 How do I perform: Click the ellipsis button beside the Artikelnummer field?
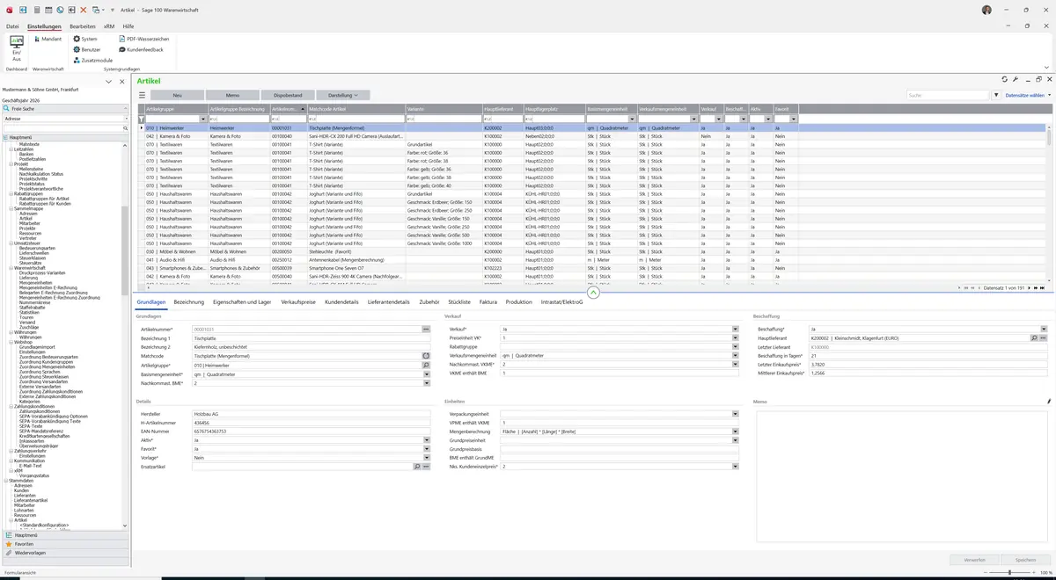pyautogui.click(x=426, y=329)
